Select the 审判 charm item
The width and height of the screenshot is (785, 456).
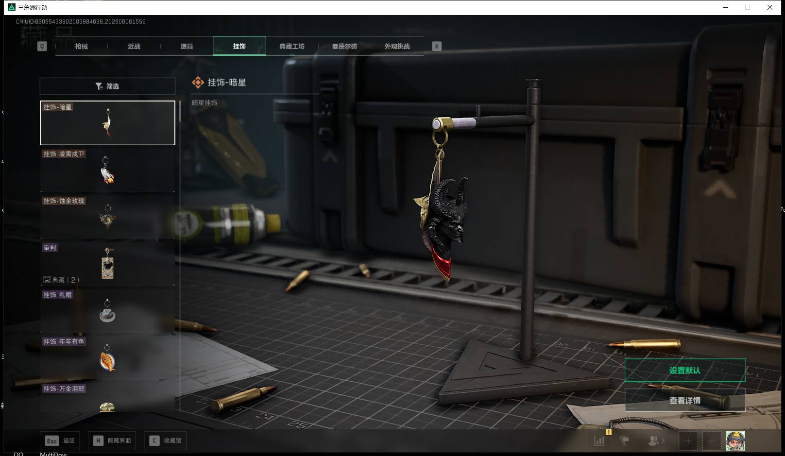[x=107, y=263]
